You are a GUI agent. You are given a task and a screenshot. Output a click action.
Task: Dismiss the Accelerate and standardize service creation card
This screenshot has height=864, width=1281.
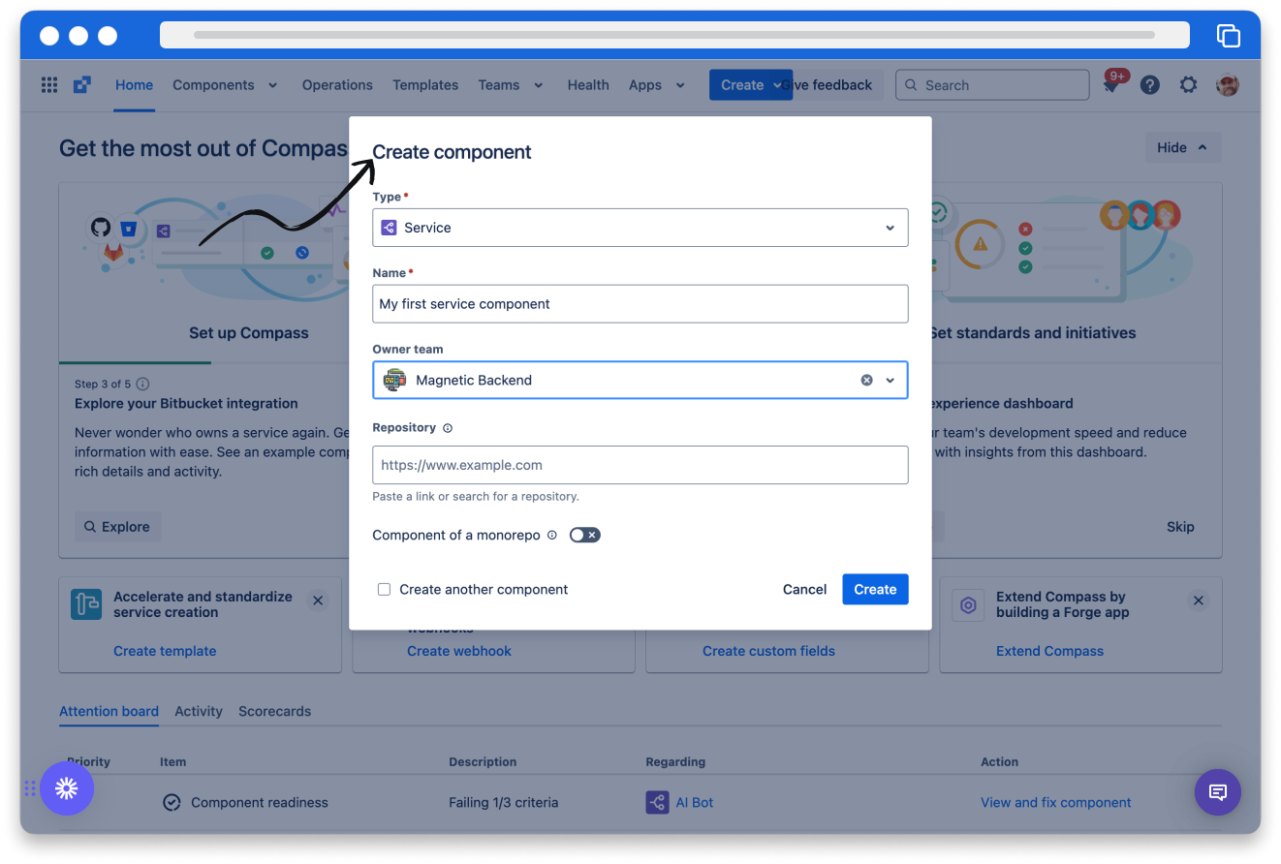click(318, 602)
